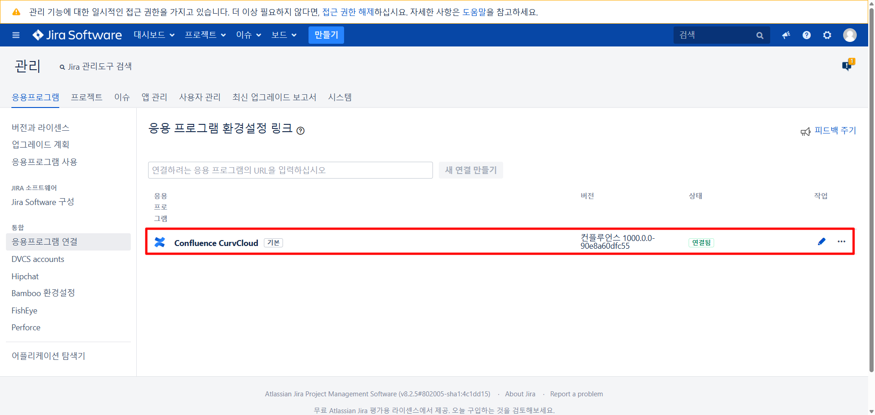Click Jira 관리도구 검색 link
Image resolution: width=875 pixels, height=415 pixels.
[96, 67]
